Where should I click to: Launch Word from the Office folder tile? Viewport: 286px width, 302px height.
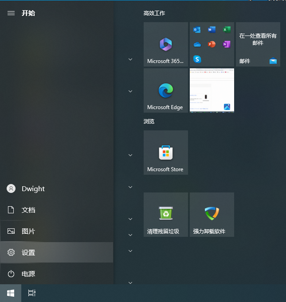[212, 30]
